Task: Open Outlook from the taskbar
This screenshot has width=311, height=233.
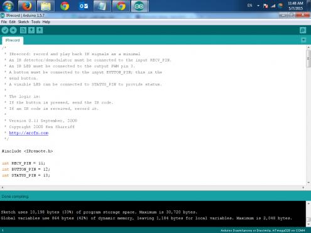Action: (84, 6)
